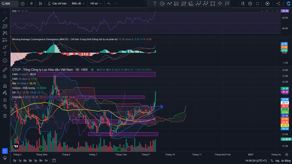This screenshot has width=292, height=164.
Task: Open chart settings gear icon
Action: pyautogui.click(x=250, y=3)
